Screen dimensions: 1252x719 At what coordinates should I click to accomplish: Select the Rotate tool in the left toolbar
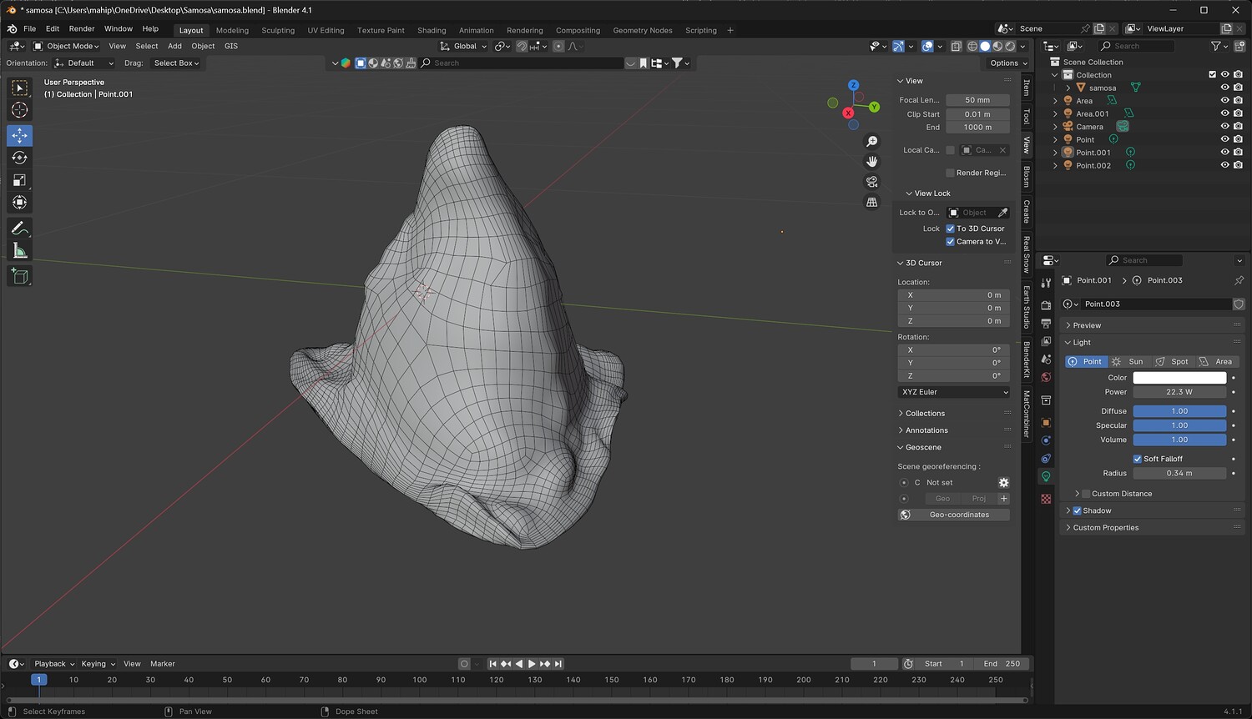(x=19, y=158)
